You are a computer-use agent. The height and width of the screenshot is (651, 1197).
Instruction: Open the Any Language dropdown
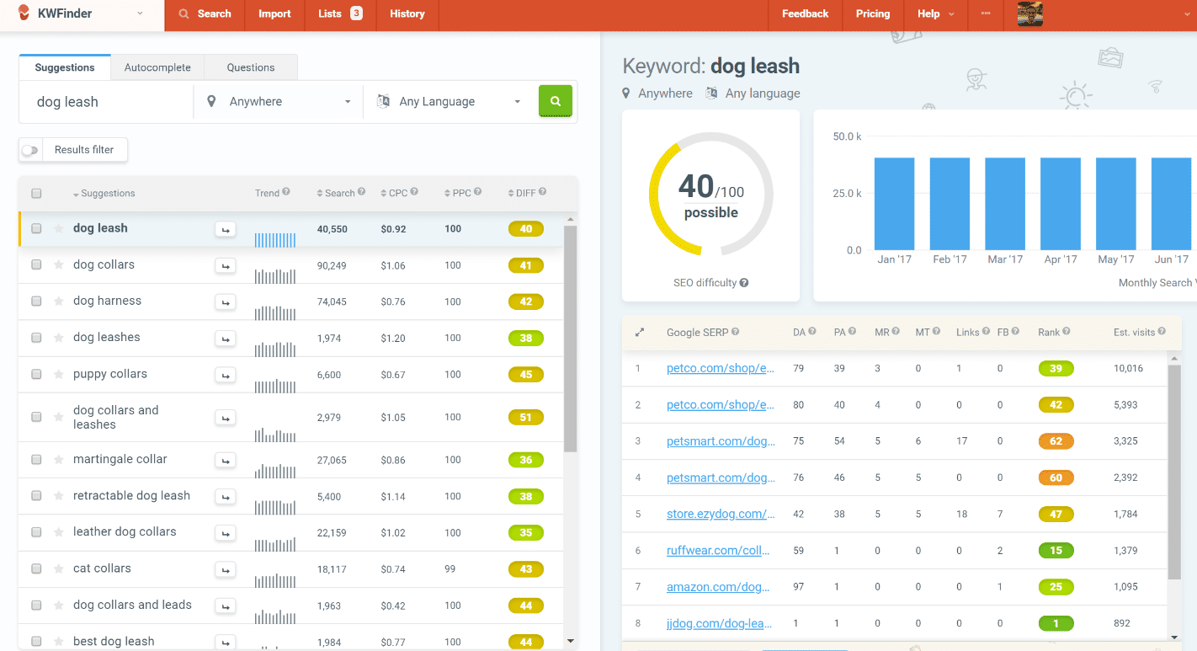(451, 101)
